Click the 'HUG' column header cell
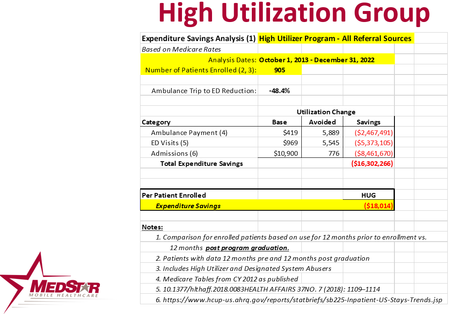 [368, 195]
